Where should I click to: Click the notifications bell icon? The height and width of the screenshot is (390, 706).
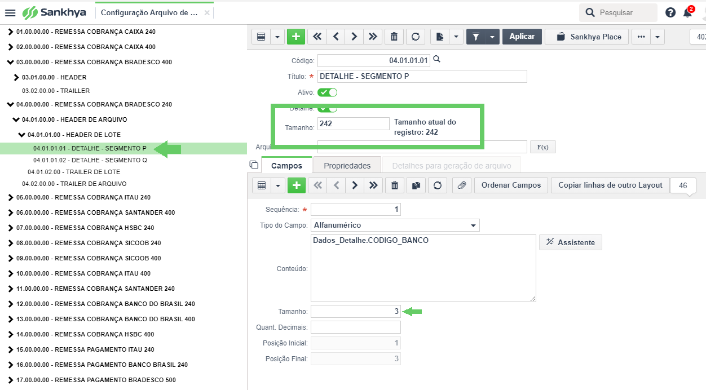point(687,13)
